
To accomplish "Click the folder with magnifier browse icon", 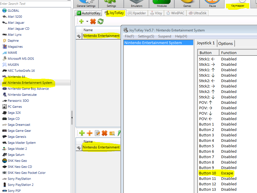I will click(x=112, y=133).
